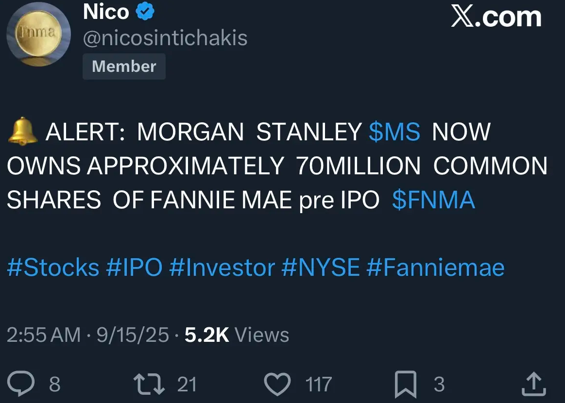Open the share post icon
This screenshot has height=403, width=565.
point(533,384)
